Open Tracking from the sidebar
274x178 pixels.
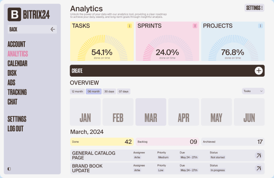[17, 92]
